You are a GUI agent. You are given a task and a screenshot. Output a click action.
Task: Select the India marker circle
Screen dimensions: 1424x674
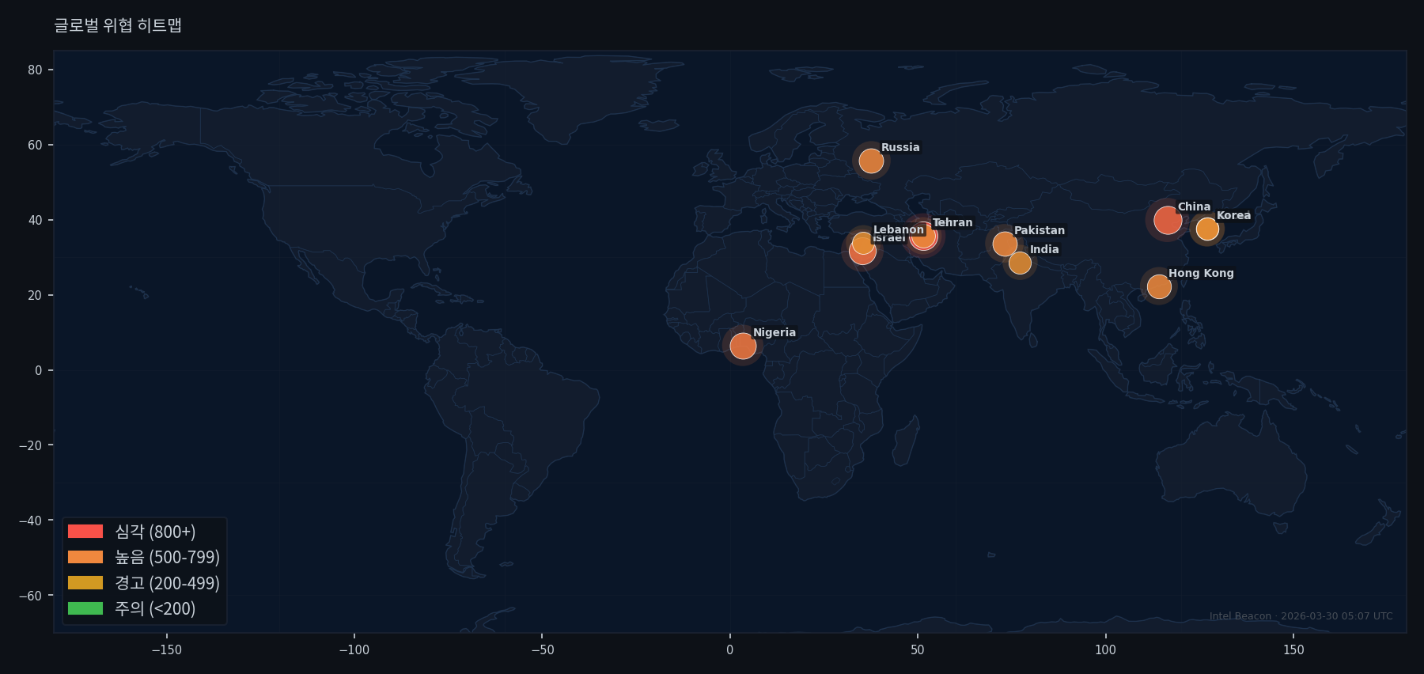coord(1020,263)
